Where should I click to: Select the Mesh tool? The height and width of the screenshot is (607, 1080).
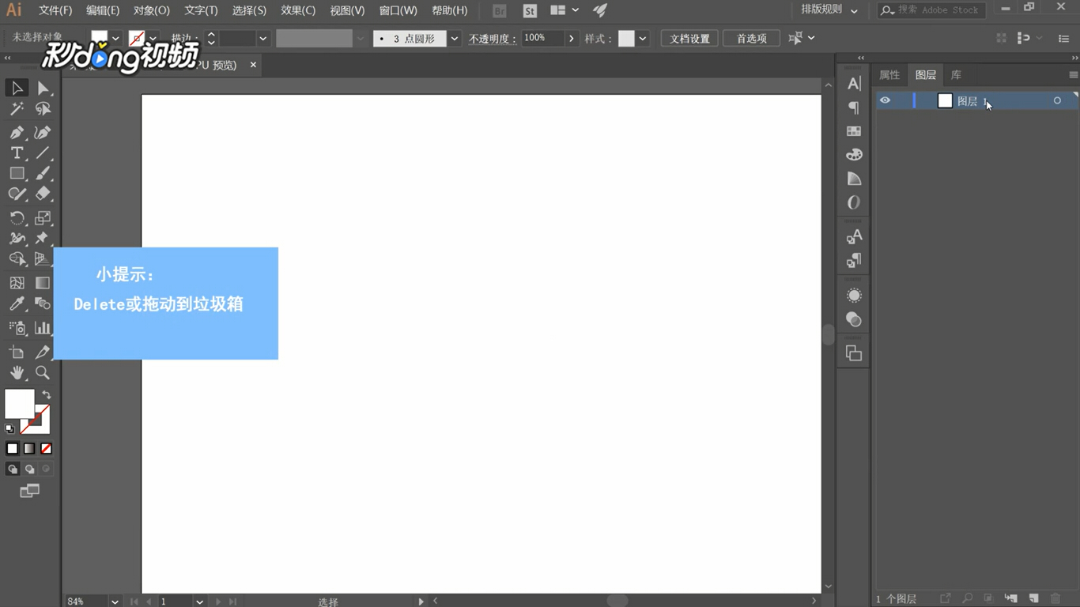pos(17,282)
